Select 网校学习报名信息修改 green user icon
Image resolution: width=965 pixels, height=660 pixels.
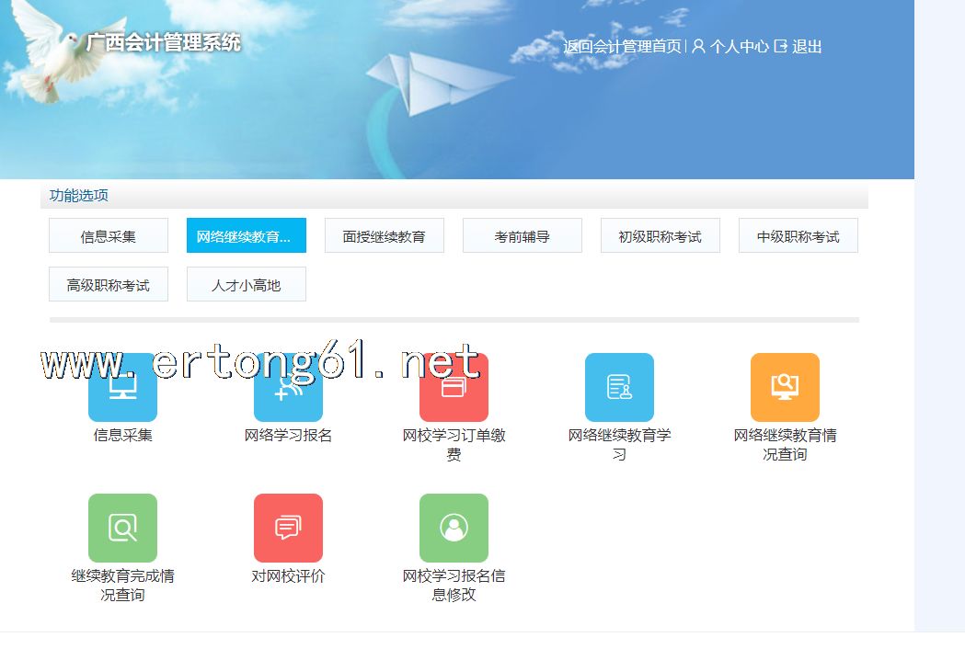[x=454, y=528]
